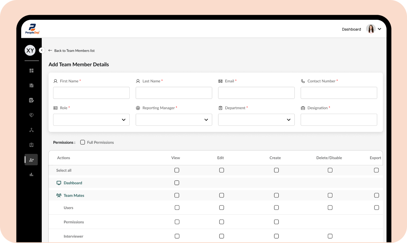Check Select all under Delete/Disable column
The width and height of the screenshot is (407, 243).
pyautogui.click(x=330, y=170)
